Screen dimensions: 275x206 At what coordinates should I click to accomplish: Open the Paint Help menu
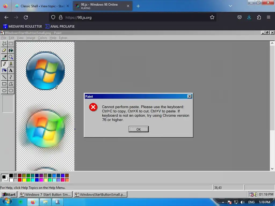click(53, 38)
